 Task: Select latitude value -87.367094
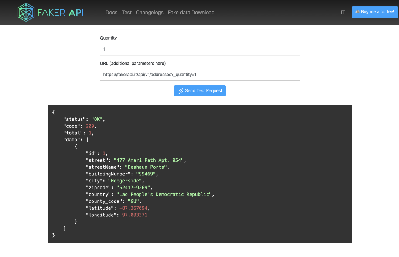click(x=133, y=208)
